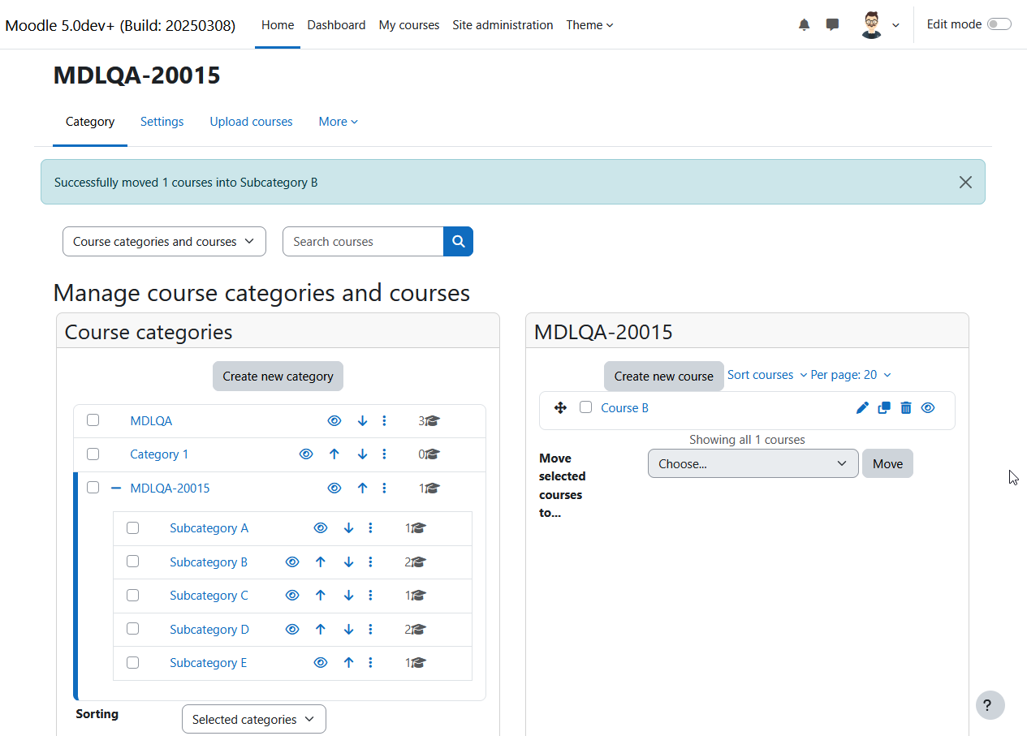The width and height of the screenshot is (1027, 736).
Task: Open the user avatar menu
Action: pyautogui.click(x=880, y=25)
